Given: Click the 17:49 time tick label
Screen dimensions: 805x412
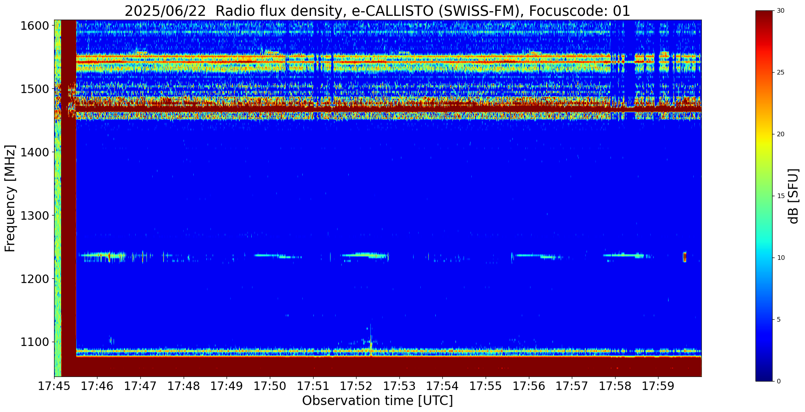Looking at the screenshot, I should (227, 386).
